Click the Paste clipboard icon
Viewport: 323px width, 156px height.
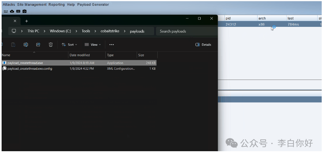[13, 44]
